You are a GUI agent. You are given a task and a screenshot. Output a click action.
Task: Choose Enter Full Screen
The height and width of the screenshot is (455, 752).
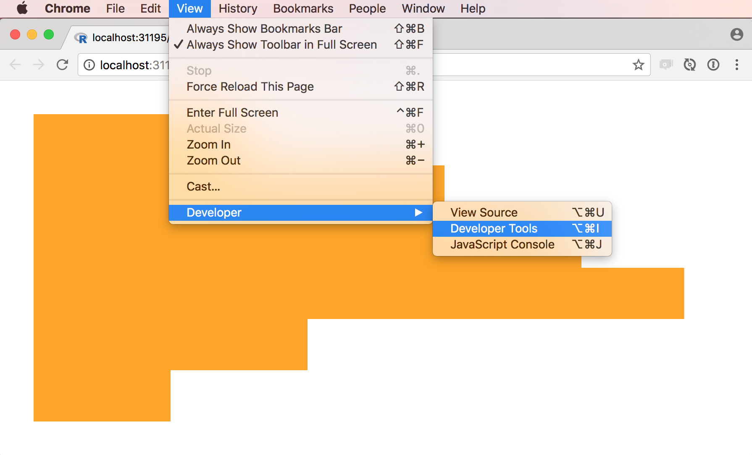point(301,112)
